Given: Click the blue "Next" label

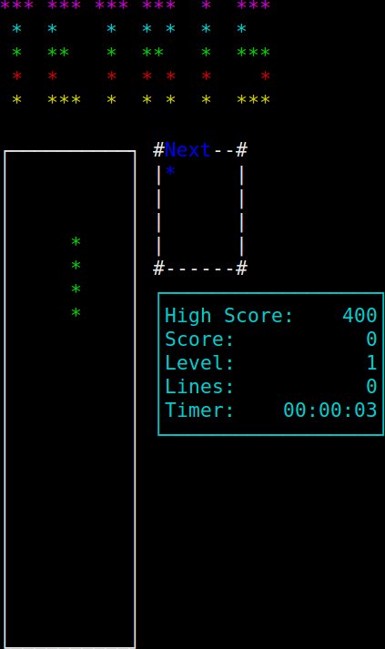Looking at the screenshot, I should [x=187, y=150].
